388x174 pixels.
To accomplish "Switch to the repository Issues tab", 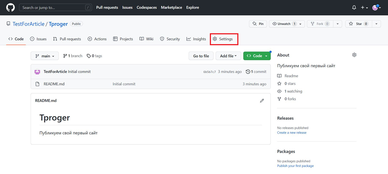I will point(38,39).
